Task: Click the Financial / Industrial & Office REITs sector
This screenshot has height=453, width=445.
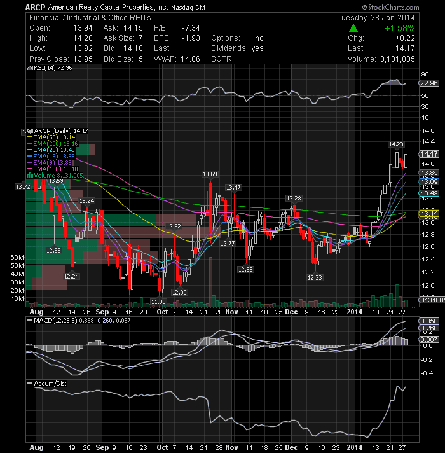Action: 90,18
